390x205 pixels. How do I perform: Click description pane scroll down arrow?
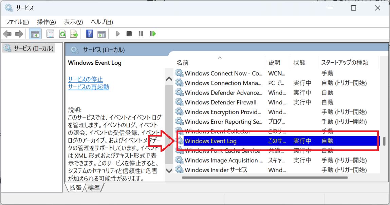169,171
